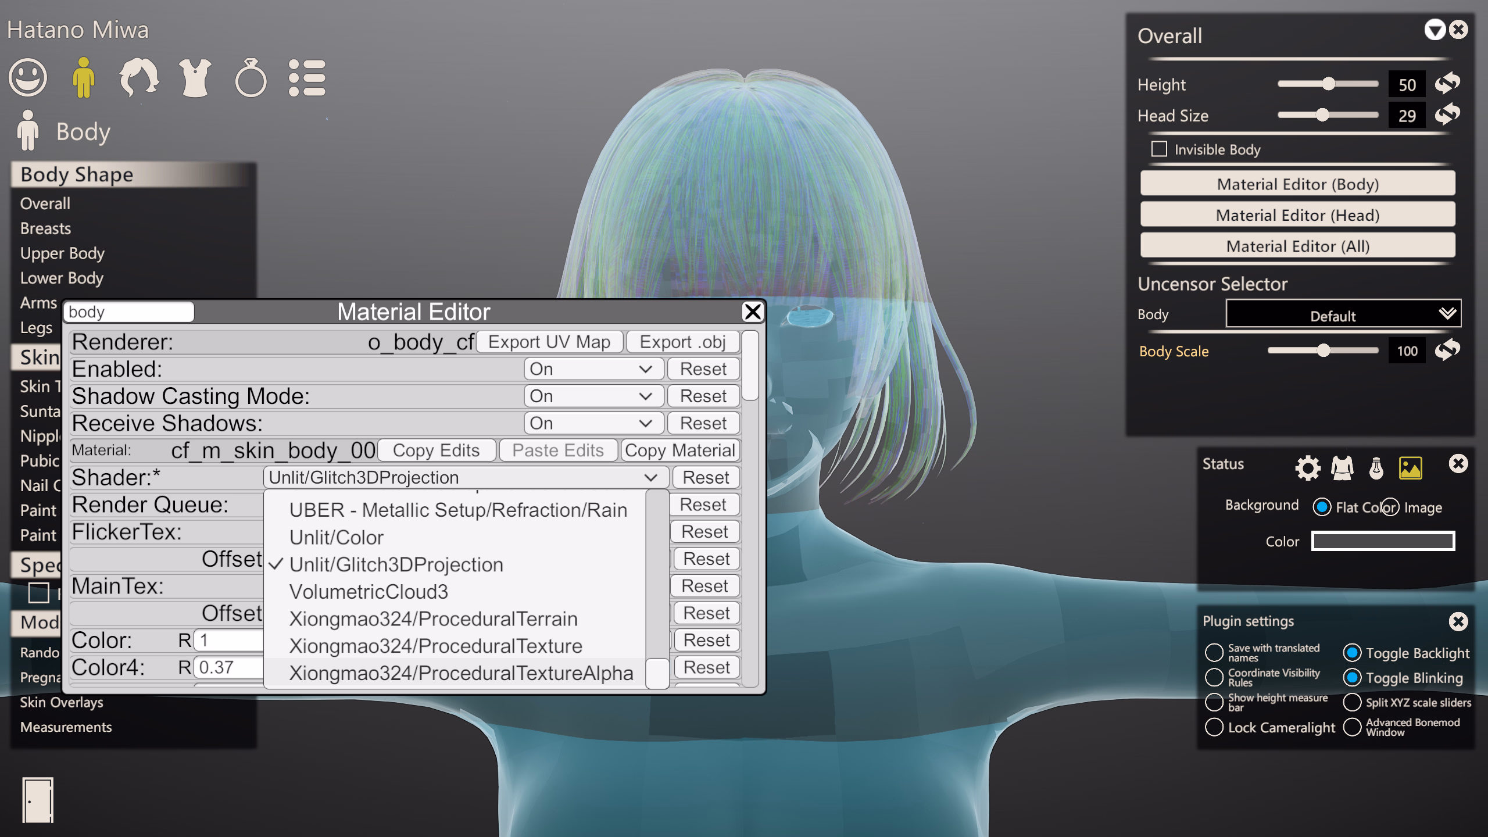Enable the Invisible Body checkbox
This screenshot has width=1488, height=837.
[x=1159, y=149]
